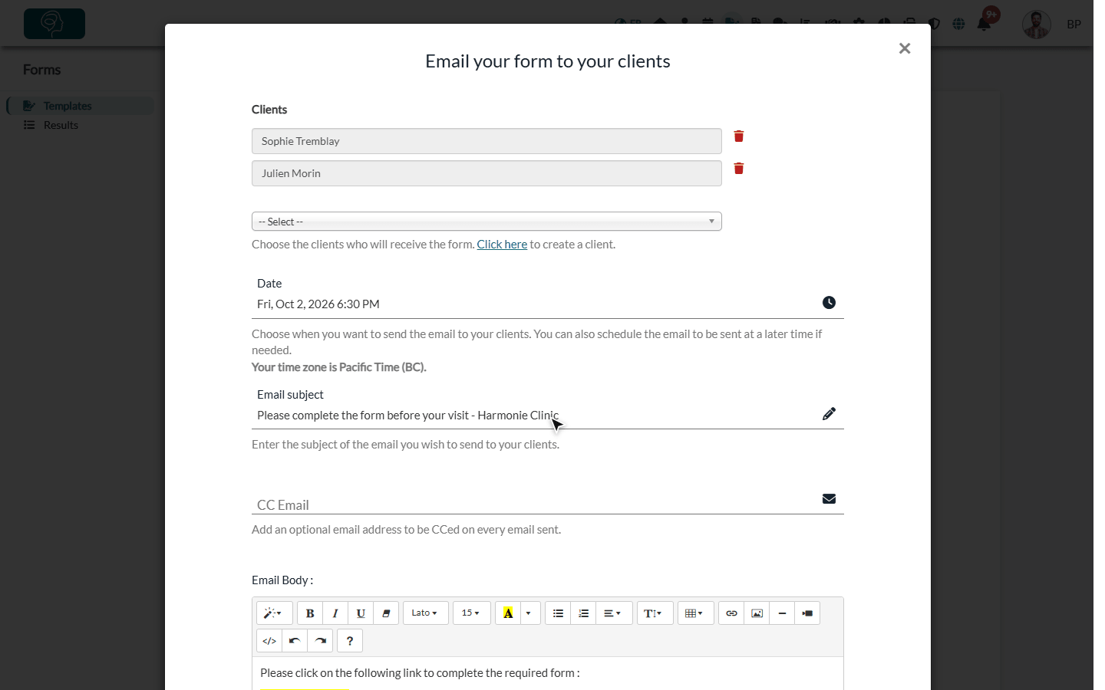This screenshot has width=1105, height=690.
Task: Toggle bold formatting in email body
Action: coord(310,613)
